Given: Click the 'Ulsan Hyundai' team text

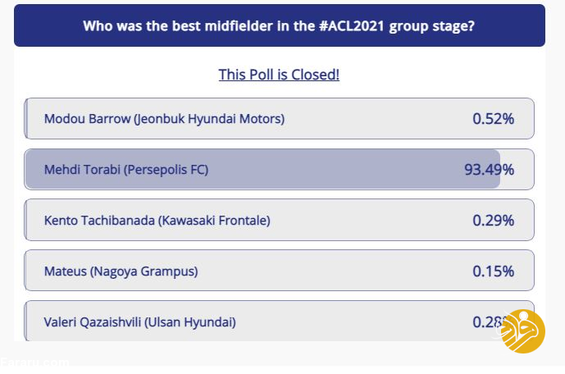Looking at the screenshot, I should pos(190,322).
